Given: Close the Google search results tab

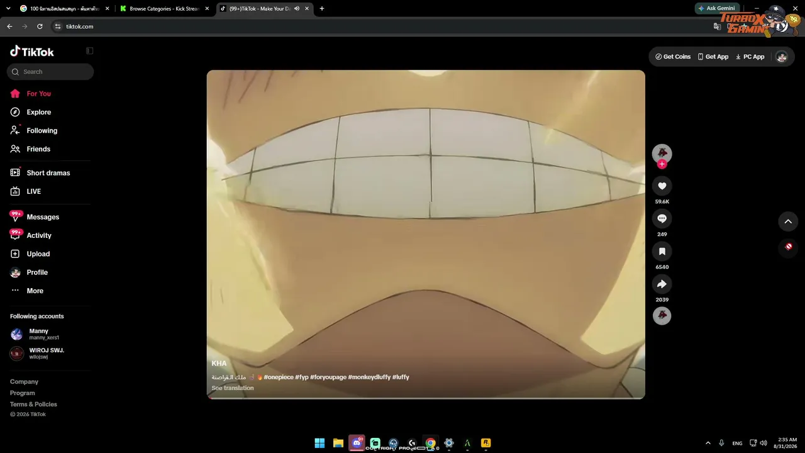Looking at the screenshot, I should 107,9.
